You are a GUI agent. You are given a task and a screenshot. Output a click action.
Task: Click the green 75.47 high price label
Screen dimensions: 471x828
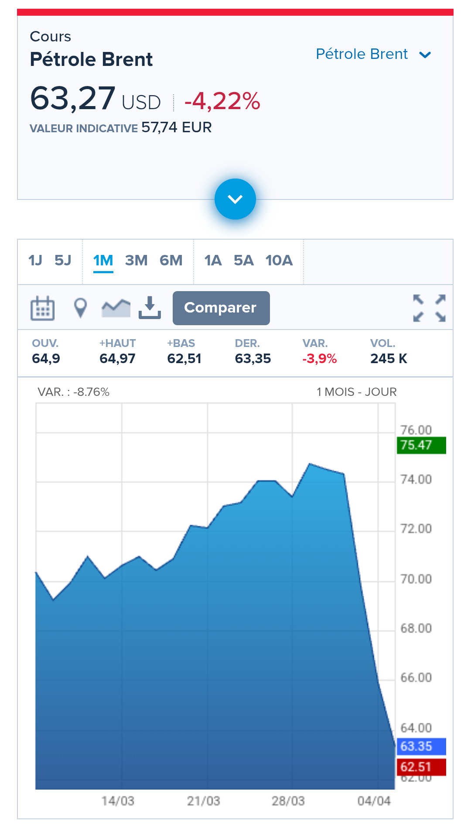click(x=421, y=445)
